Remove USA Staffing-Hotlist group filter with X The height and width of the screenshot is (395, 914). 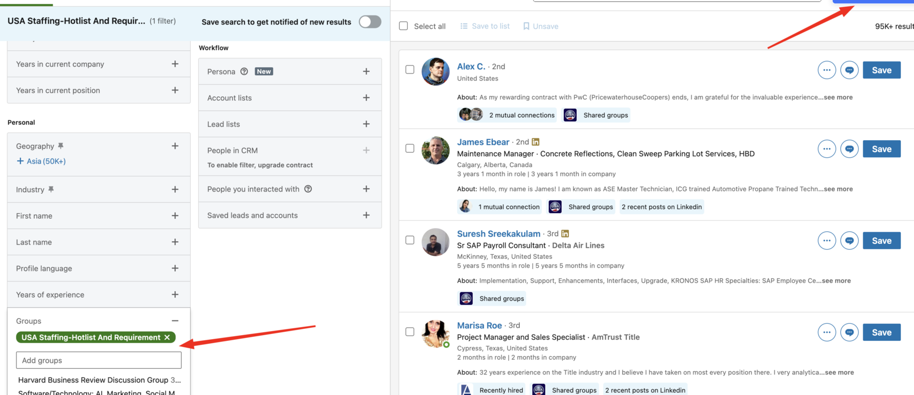(167, 337)
